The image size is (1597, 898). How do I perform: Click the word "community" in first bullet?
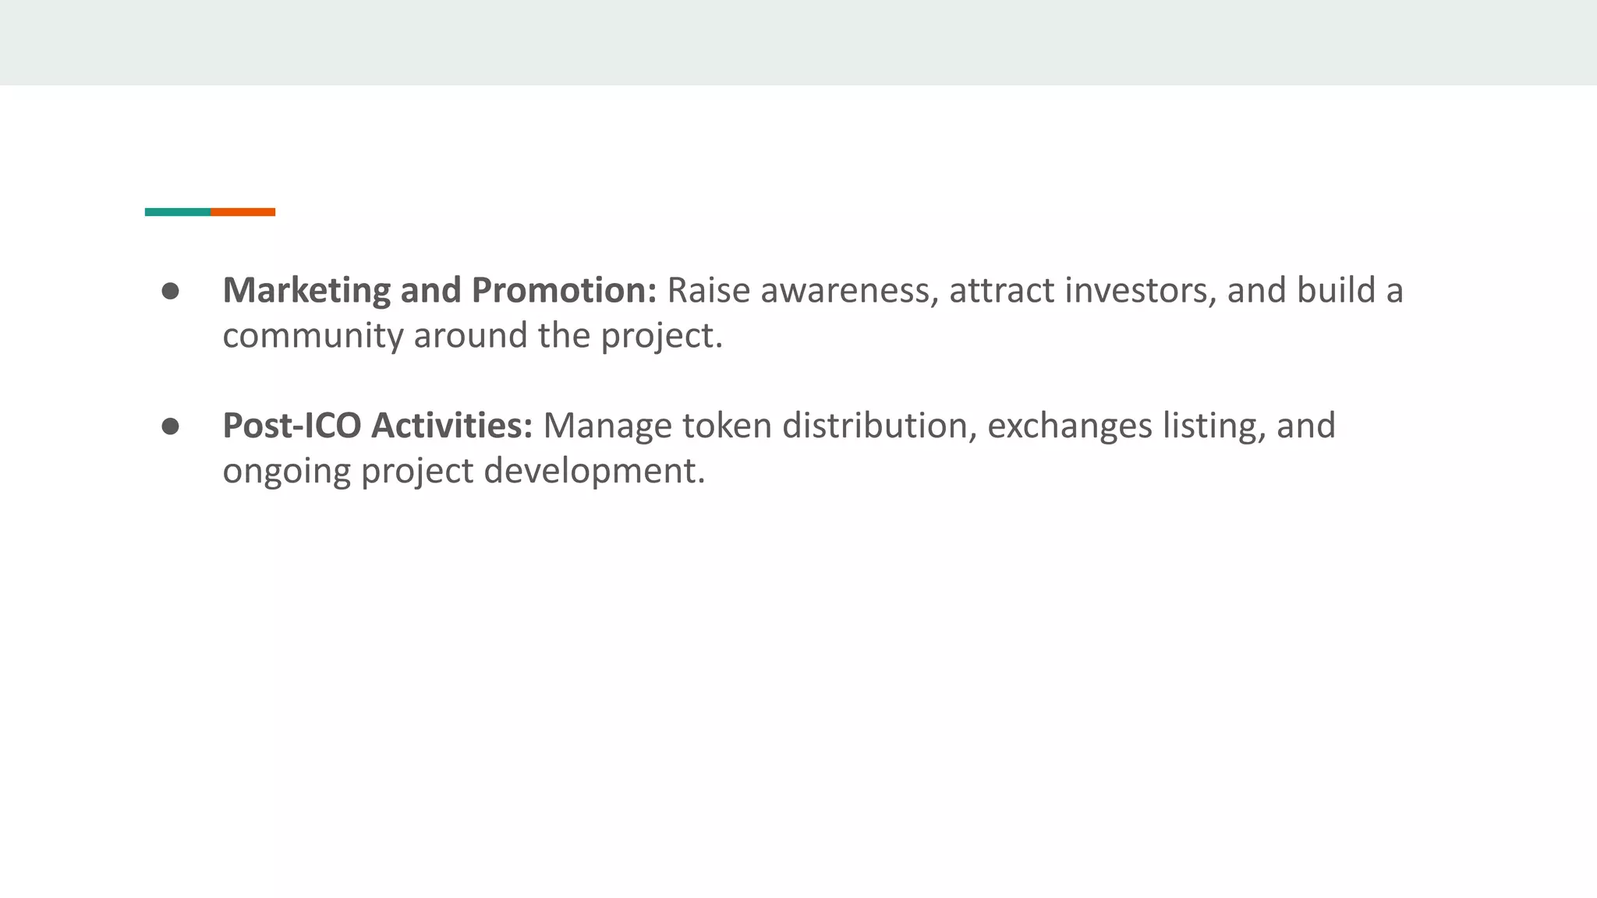(313, 335)
